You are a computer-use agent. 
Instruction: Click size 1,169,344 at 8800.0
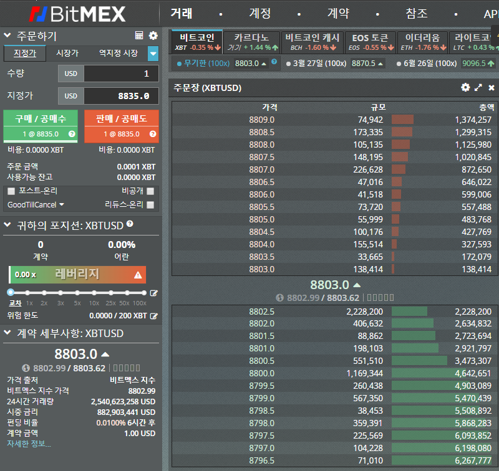(x=365, y=373)
